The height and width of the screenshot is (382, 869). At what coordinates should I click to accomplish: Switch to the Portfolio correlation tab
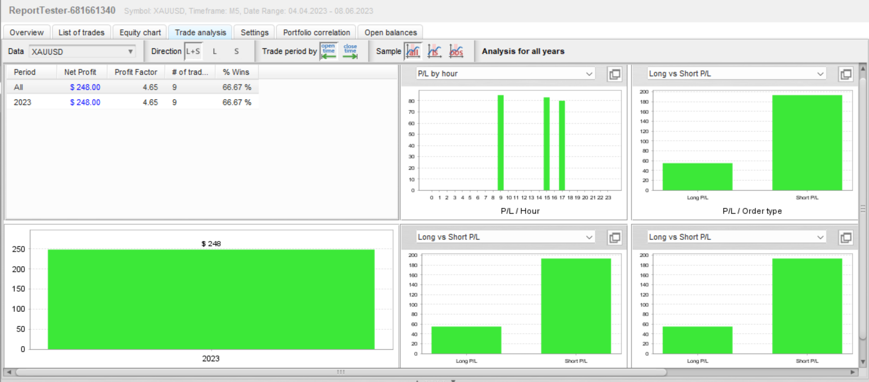316,32
